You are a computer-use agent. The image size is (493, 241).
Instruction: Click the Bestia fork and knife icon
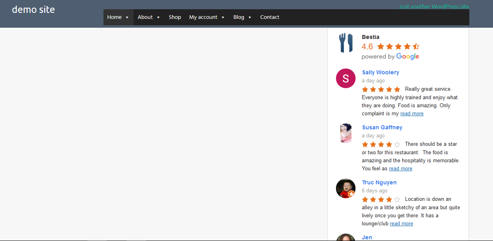(346, 43)
